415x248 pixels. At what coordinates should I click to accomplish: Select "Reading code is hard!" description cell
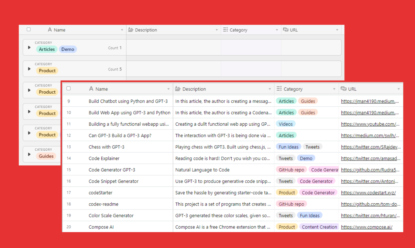point(224,158)
